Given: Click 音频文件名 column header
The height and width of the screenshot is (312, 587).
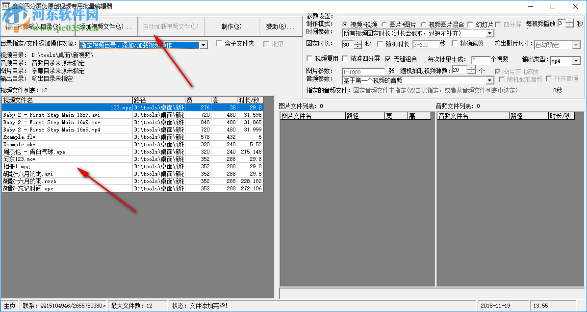Looking at the screenshot, I should coord(473,116).
